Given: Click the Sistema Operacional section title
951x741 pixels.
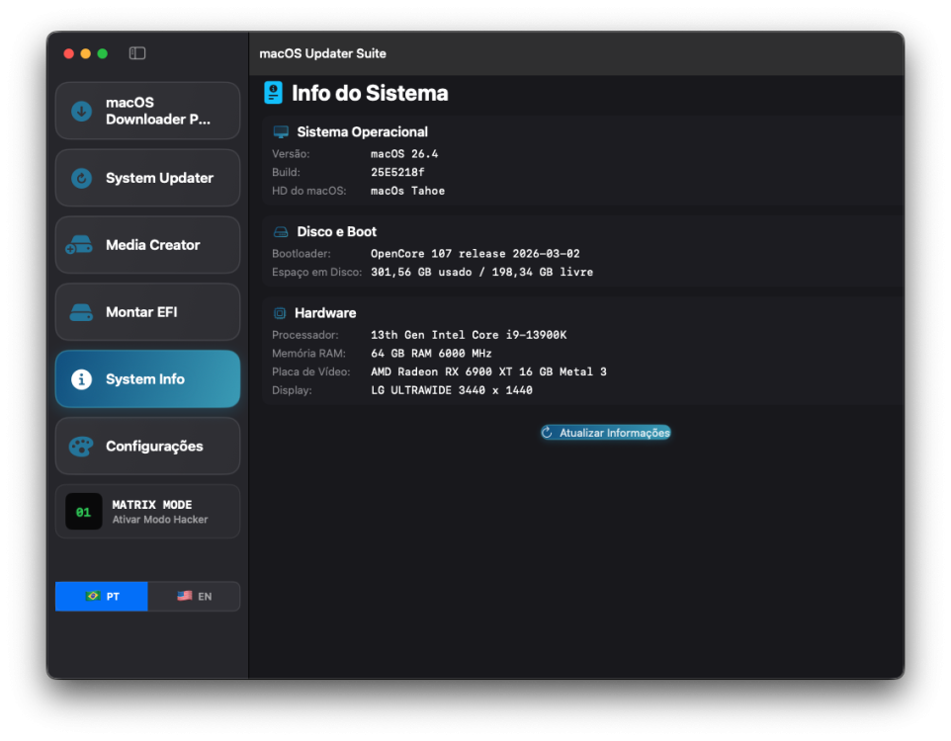Looking at the screenshot, I should 362,131.
